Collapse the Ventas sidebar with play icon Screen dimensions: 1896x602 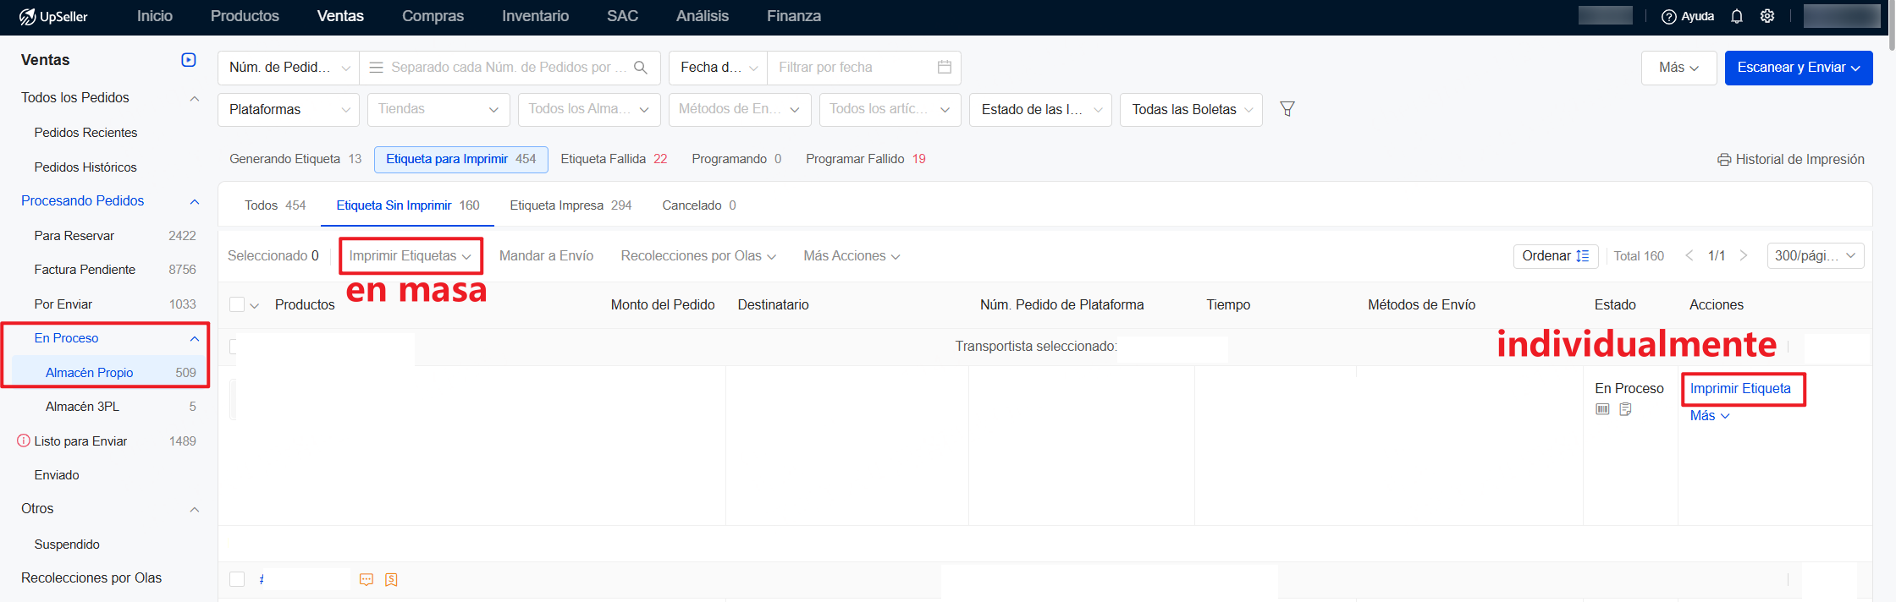coord(189,60)
